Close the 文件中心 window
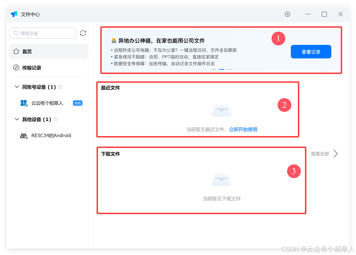 [x=340, y=14]
